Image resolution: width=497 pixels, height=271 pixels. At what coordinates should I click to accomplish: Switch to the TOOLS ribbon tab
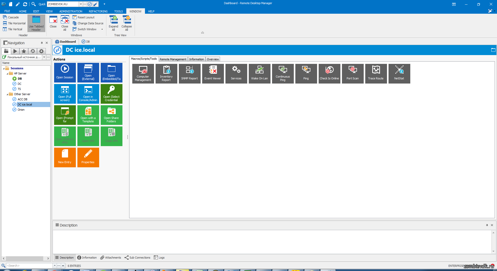[119, 11]
